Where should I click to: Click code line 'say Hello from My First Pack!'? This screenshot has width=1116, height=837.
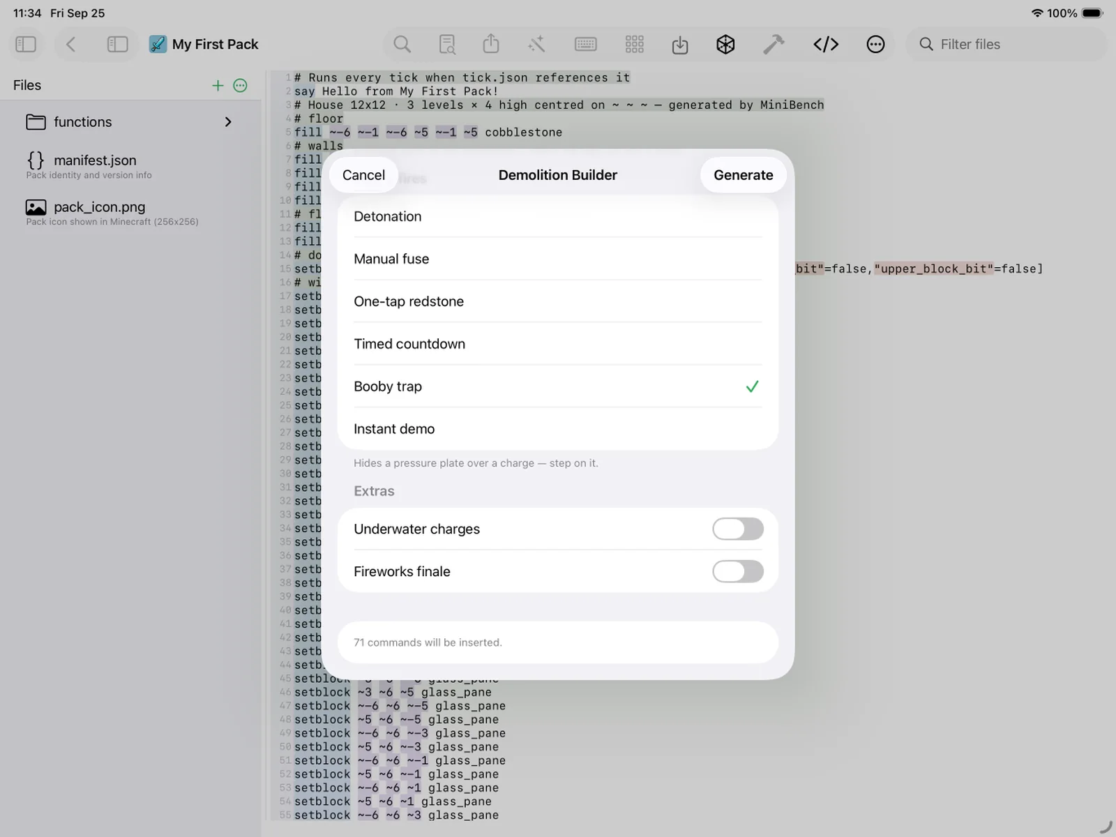pos(396,91)
